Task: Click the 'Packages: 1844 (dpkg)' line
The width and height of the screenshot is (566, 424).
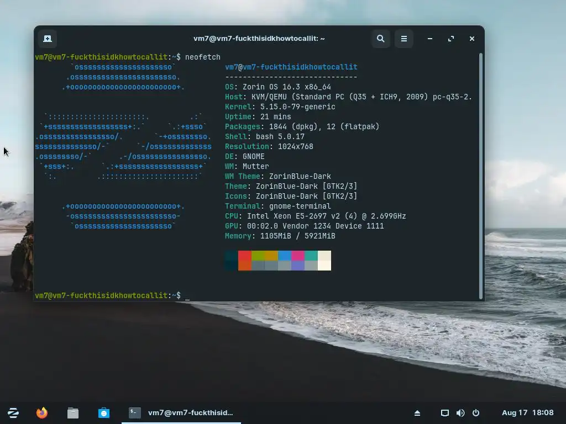Action: (302, 126)
